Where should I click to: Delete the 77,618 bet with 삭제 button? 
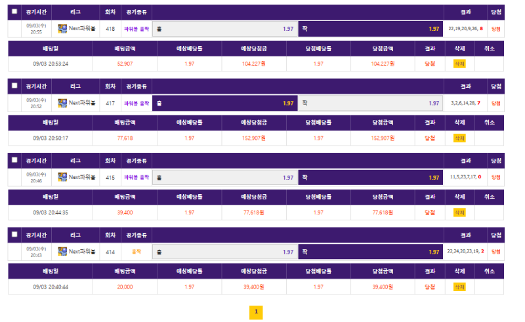pyautogui.click(x=459, y=138)
